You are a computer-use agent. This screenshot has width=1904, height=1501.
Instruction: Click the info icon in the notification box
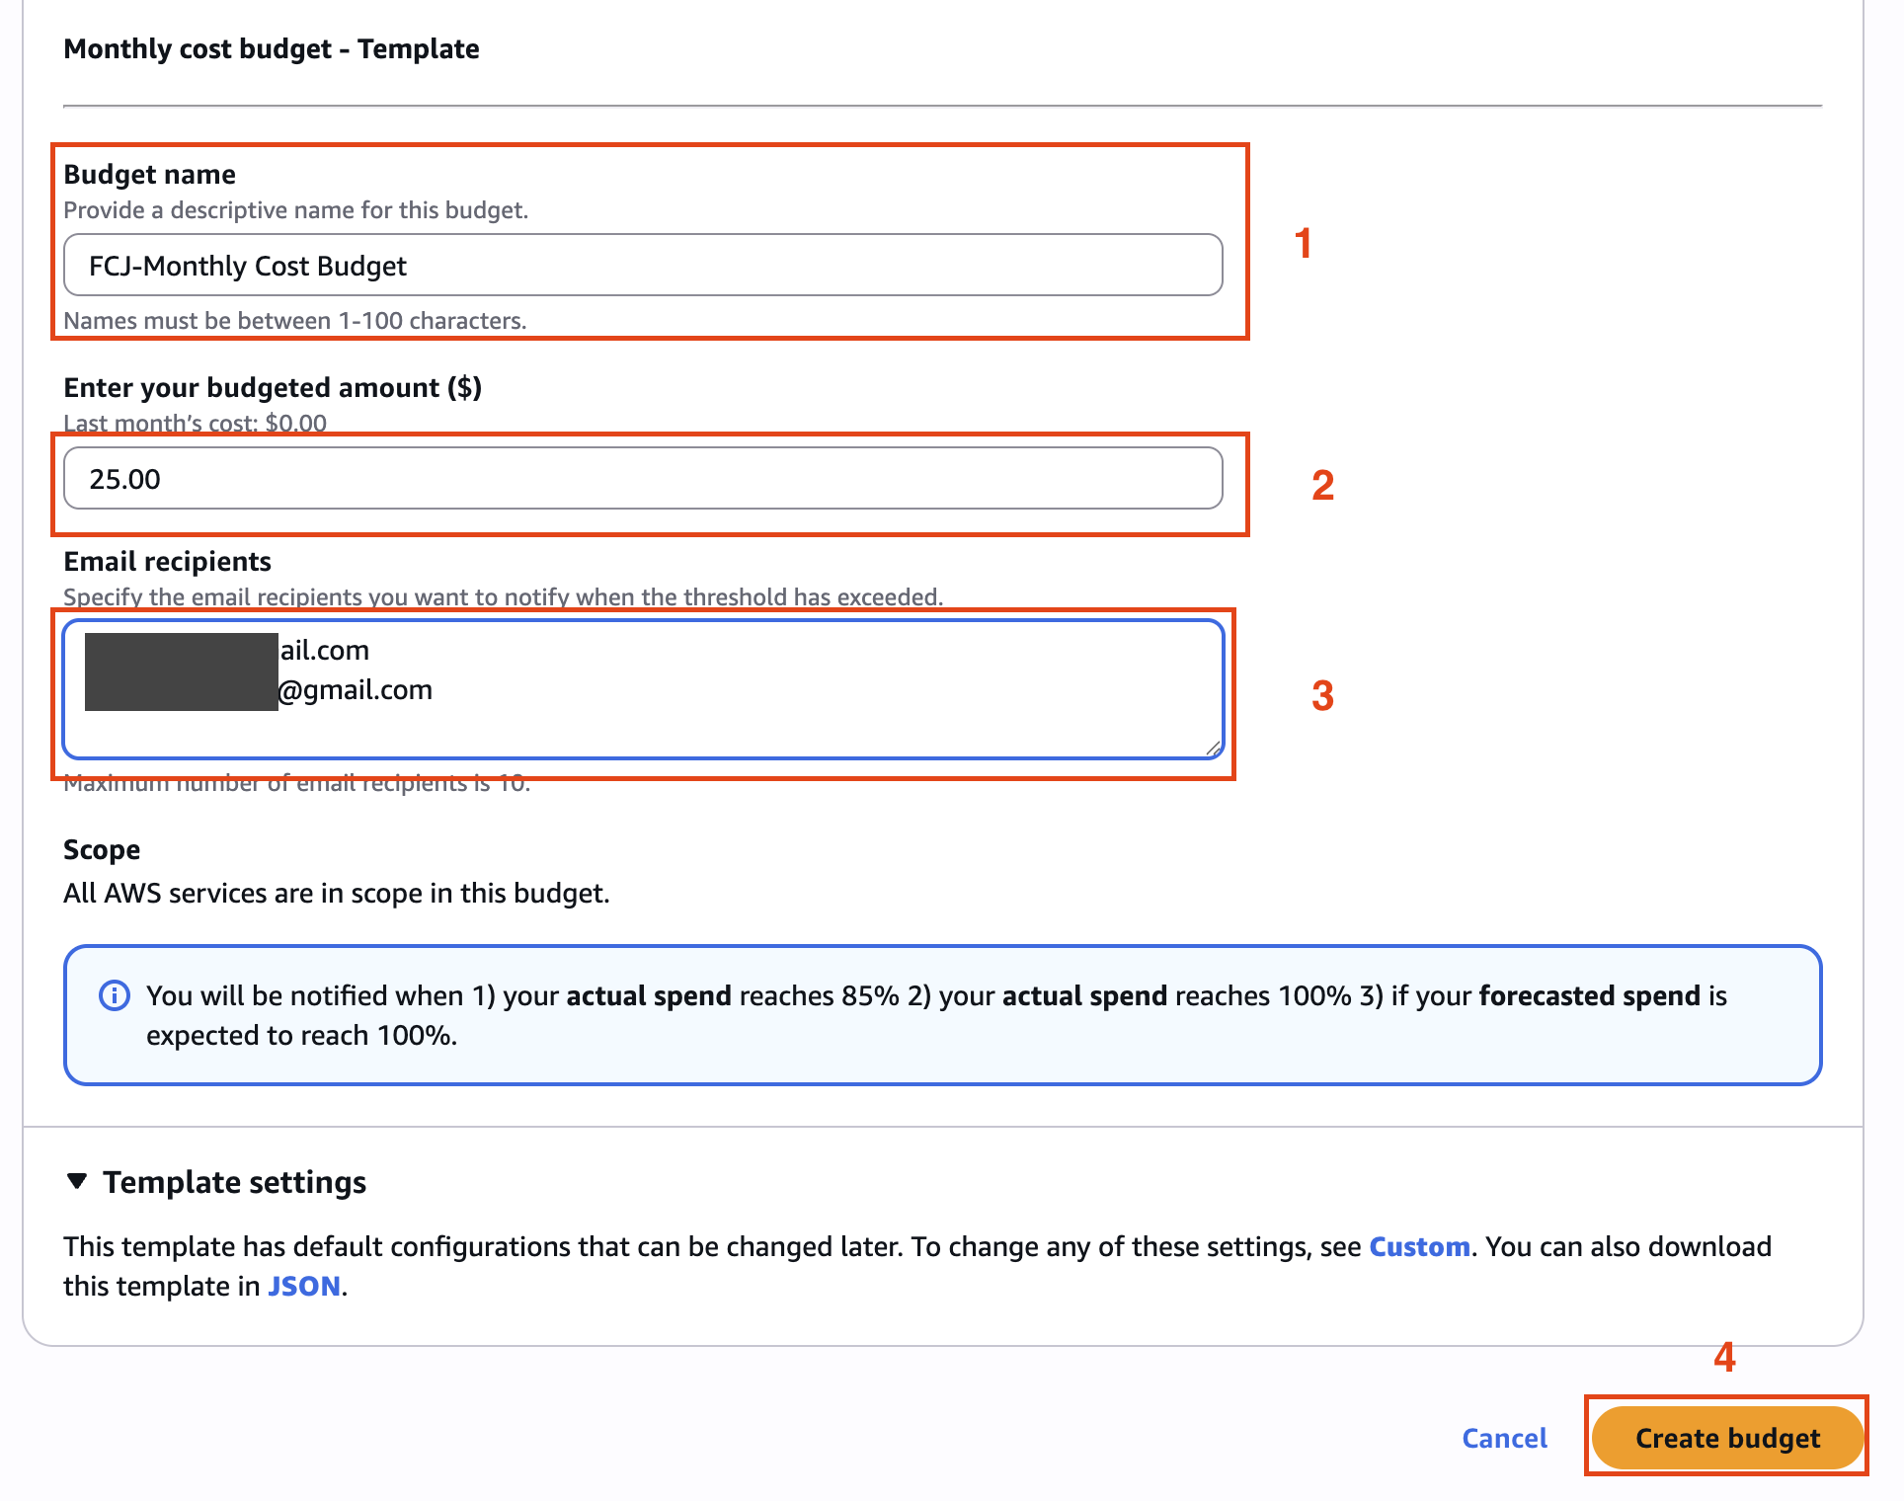(x=115, y=995)
